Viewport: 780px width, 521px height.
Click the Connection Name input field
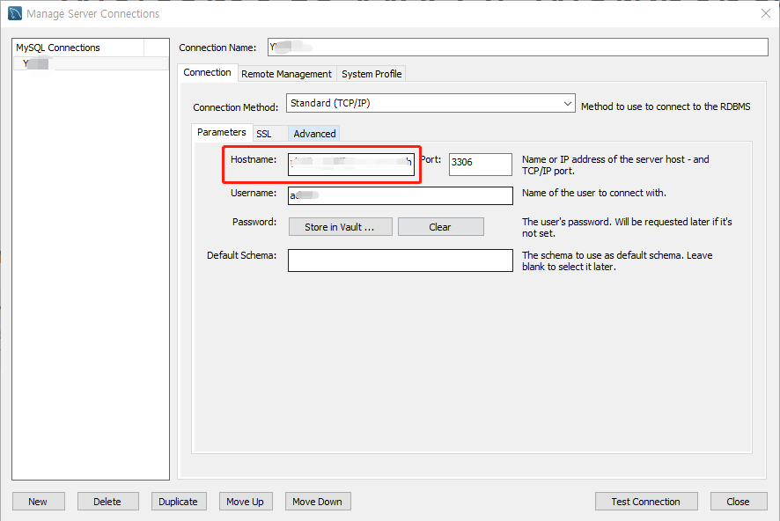click(x=518, y=48)
